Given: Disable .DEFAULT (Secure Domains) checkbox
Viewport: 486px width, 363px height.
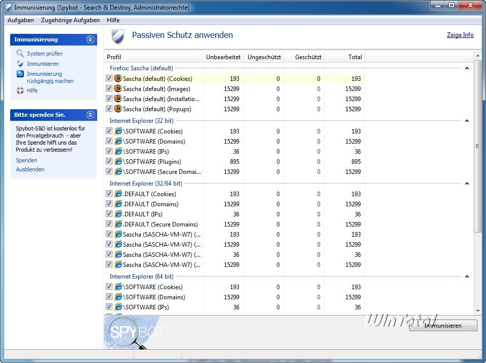Looking at the screenshot, I should (109, 224).
